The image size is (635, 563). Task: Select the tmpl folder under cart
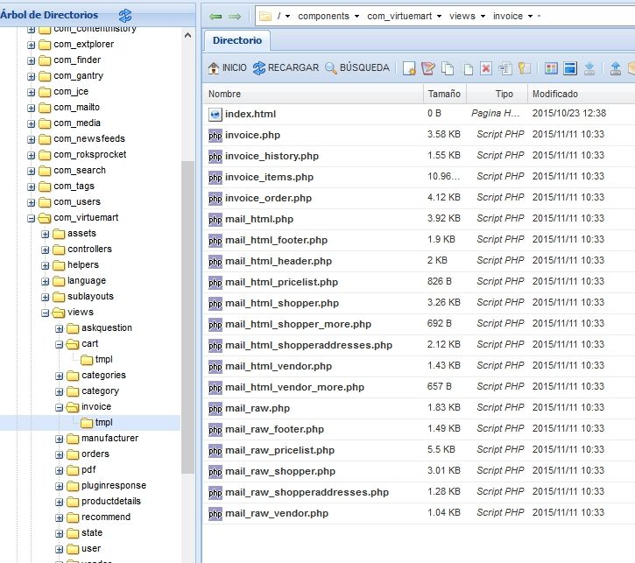103,359
